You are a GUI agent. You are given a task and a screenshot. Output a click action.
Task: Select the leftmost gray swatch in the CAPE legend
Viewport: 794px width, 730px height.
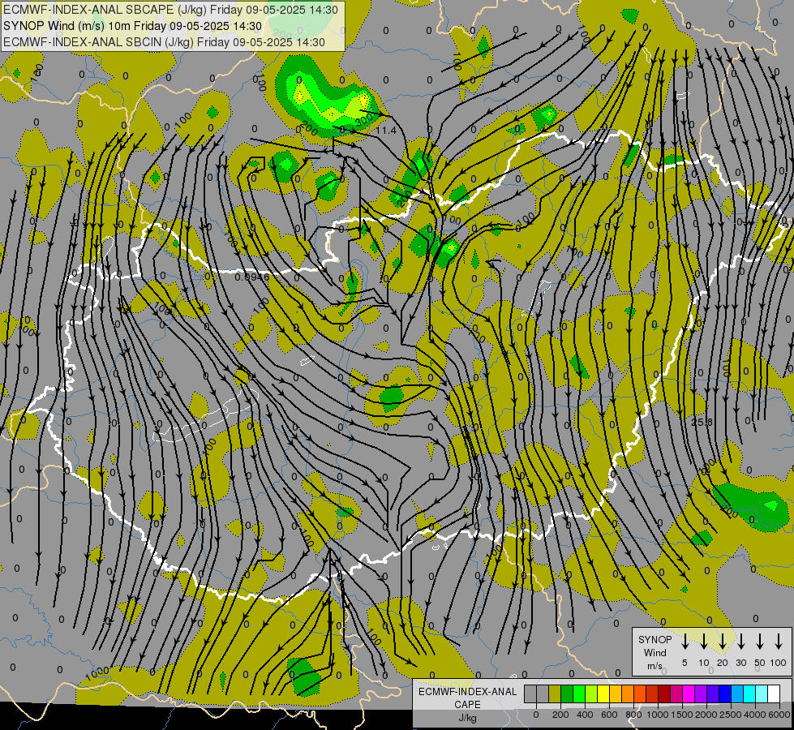click(x=530, y=693)
